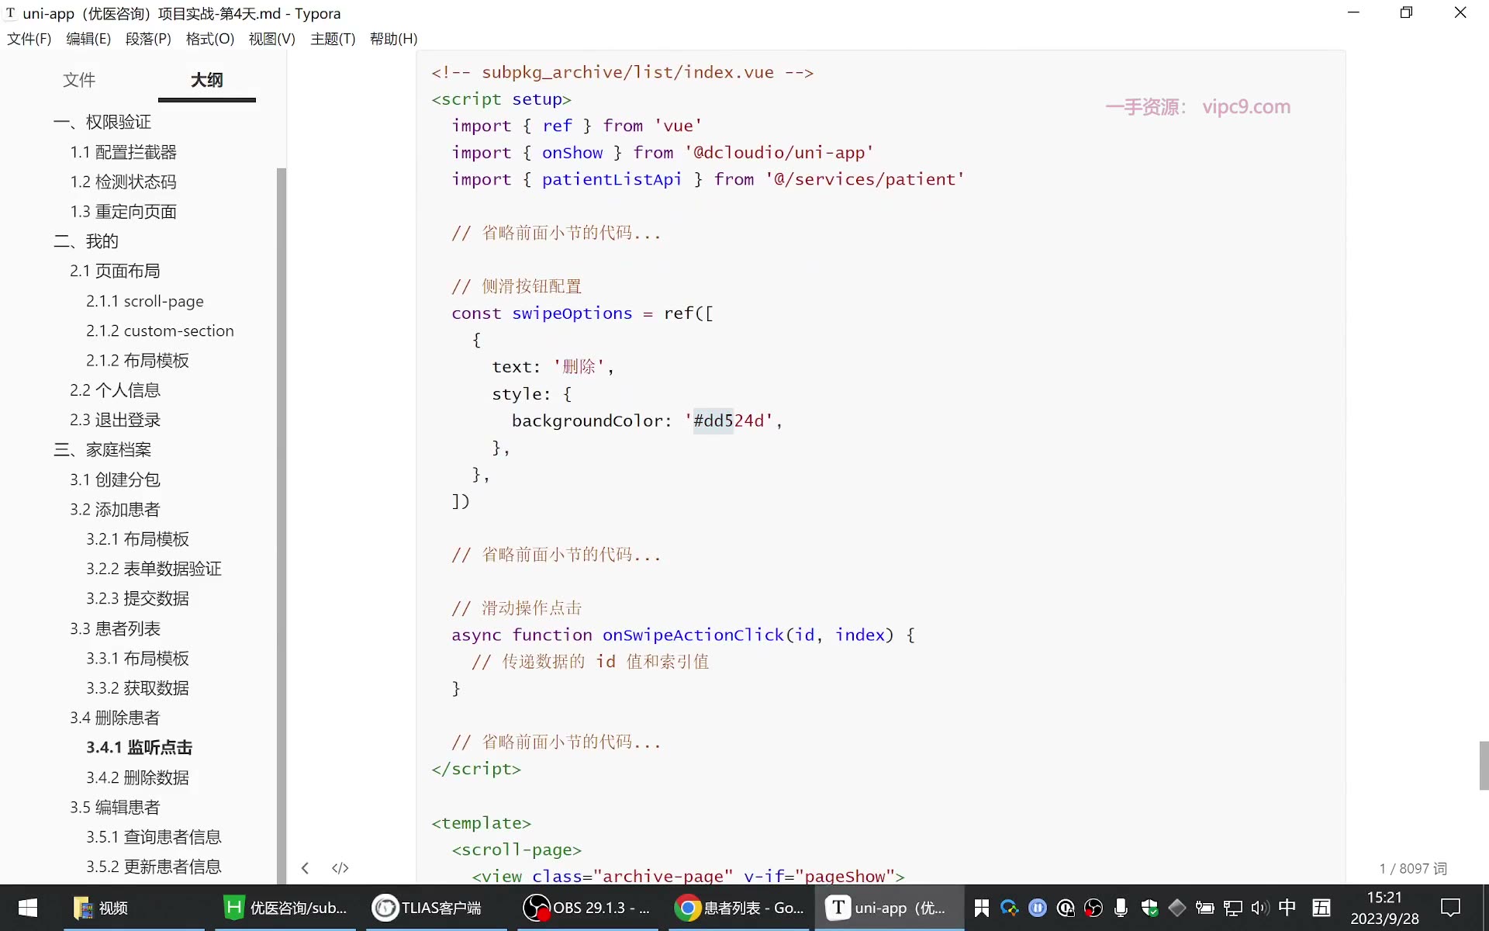Open the 段落(P) menu
1489x931 pixels.
pos(148,39)
